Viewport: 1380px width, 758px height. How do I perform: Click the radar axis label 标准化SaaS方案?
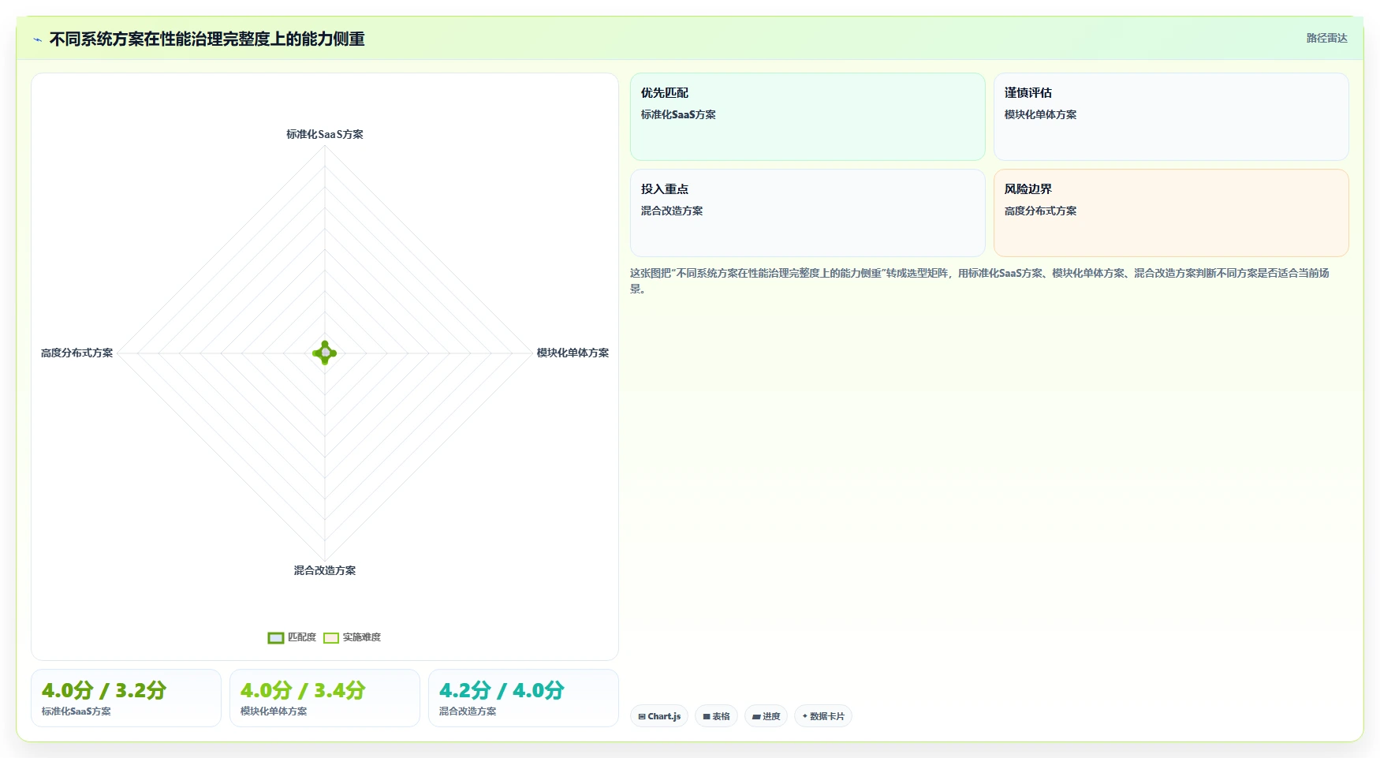pyautogui.click(x=325, y=134)
